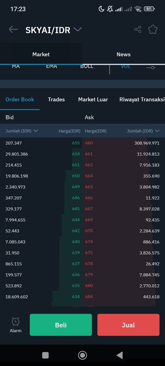Screen dimensions: 165x366
Task: Add SKYAI/IDR to favorites star
Action: tap(153, 29)
